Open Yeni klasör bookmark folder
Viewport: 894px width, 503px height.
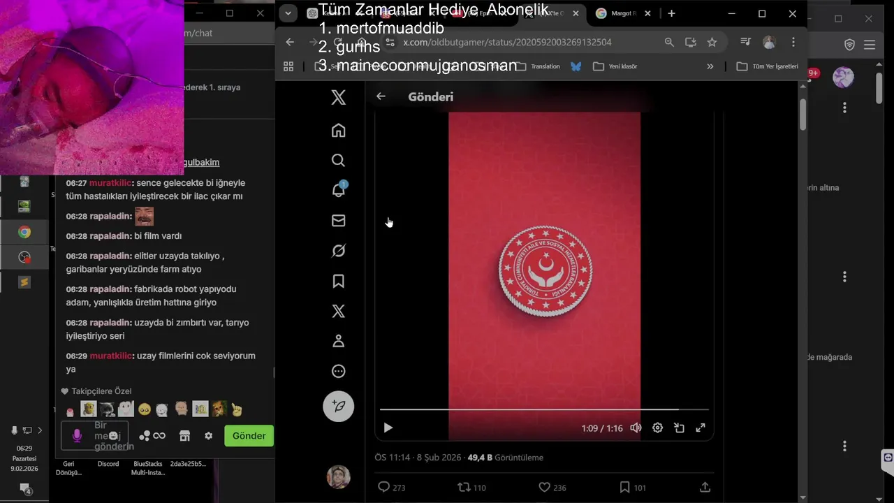(615, 66)
